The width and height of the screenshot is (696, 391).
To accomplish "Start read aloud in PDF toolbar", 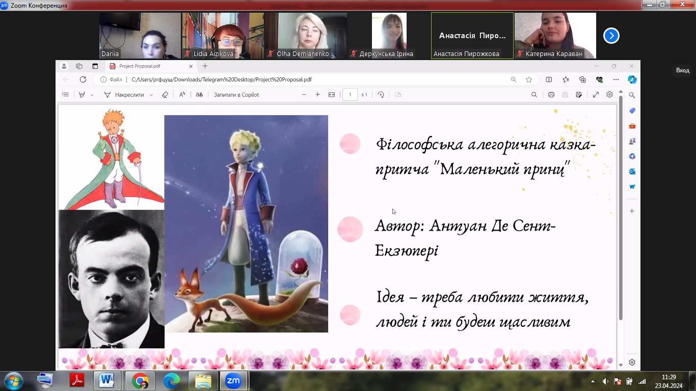I will (182, 95).
